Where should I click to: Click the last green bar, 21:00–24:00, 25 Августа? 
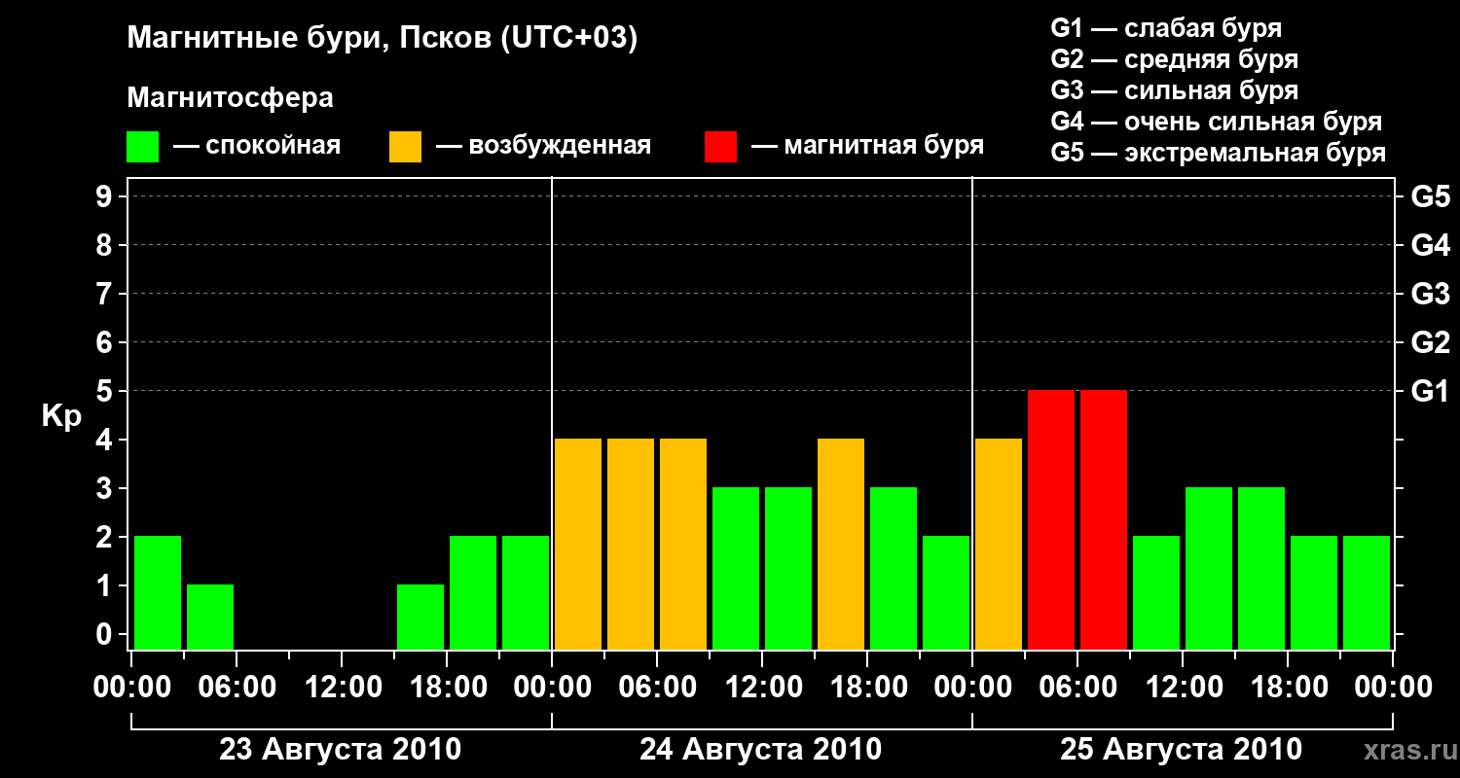click(1367, 592)
